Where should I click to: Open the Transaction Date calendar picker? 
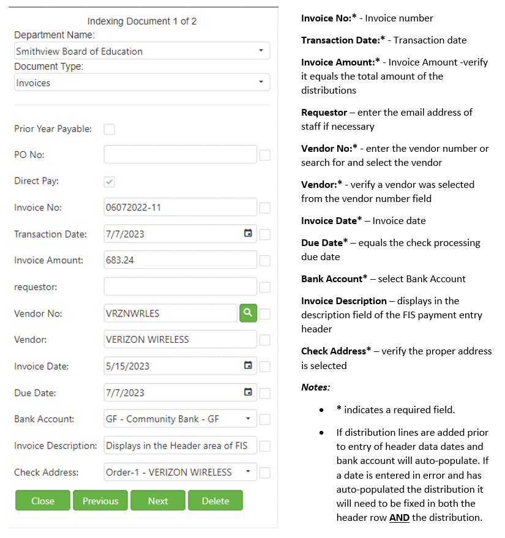[248, 234]
